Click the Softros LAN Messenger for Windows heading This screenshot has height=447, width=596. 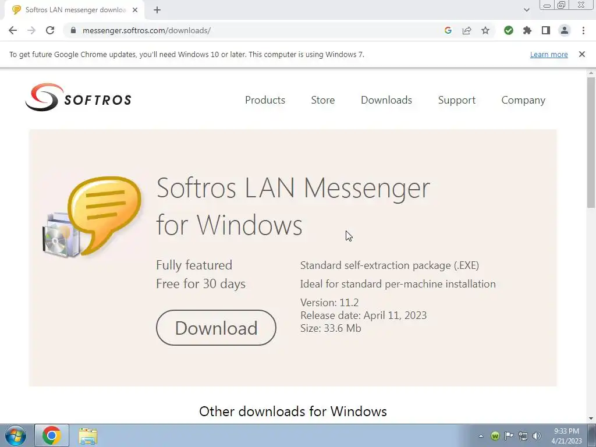pos(293,207)
